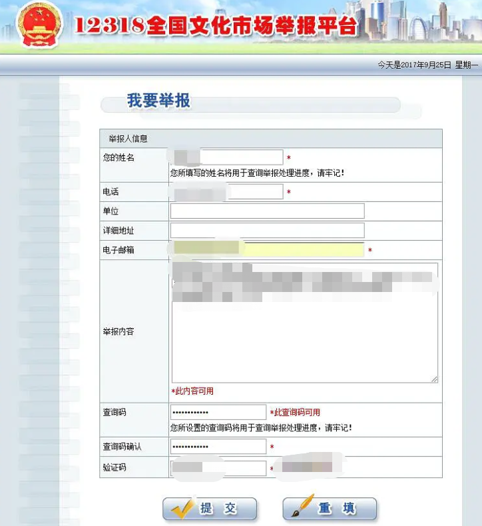The width and height of the screenshot is (482, 526).
Task: Click the 提交 submit button
Action: [x=210, y=509]
